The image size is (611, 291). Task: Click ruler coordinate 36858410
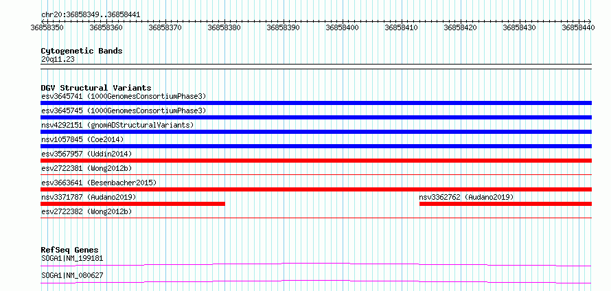click(x=401, y=27)
